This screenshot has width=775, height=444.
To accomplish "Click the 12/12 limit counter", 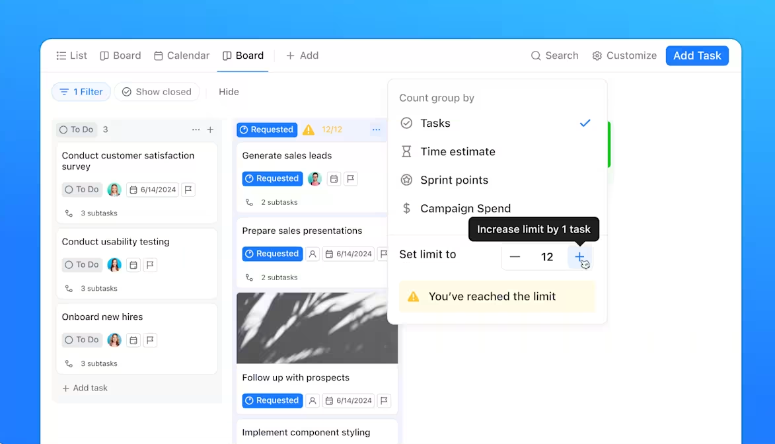I will [332, 129].
